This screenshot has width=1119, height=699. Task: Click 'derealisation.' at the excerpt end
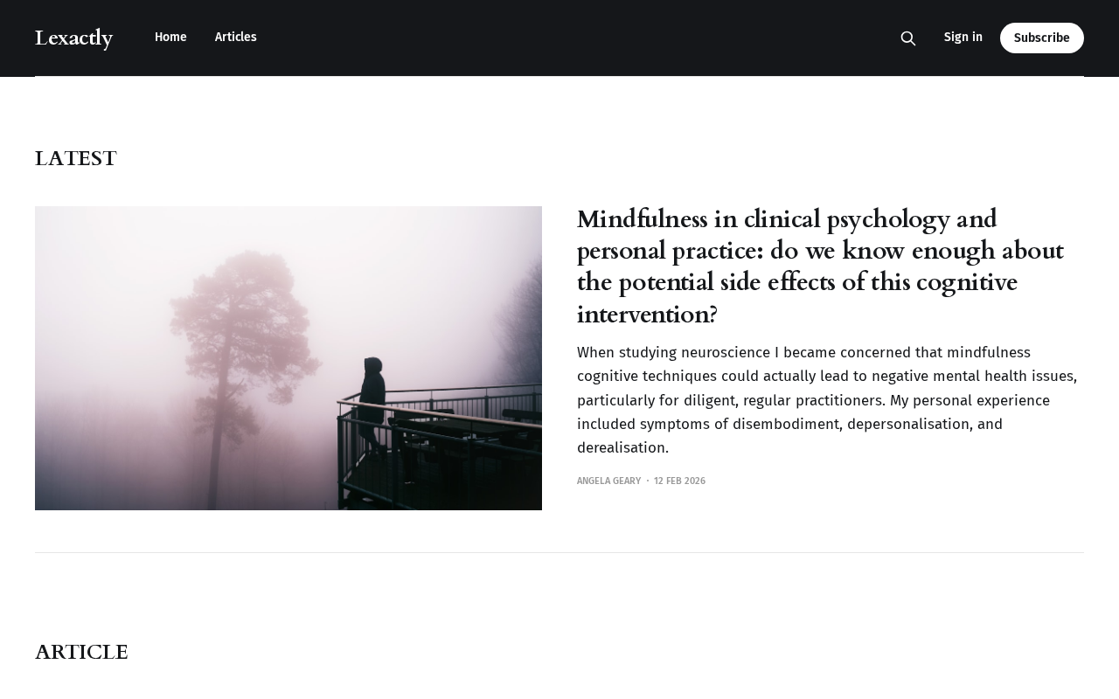click(622, 448)
